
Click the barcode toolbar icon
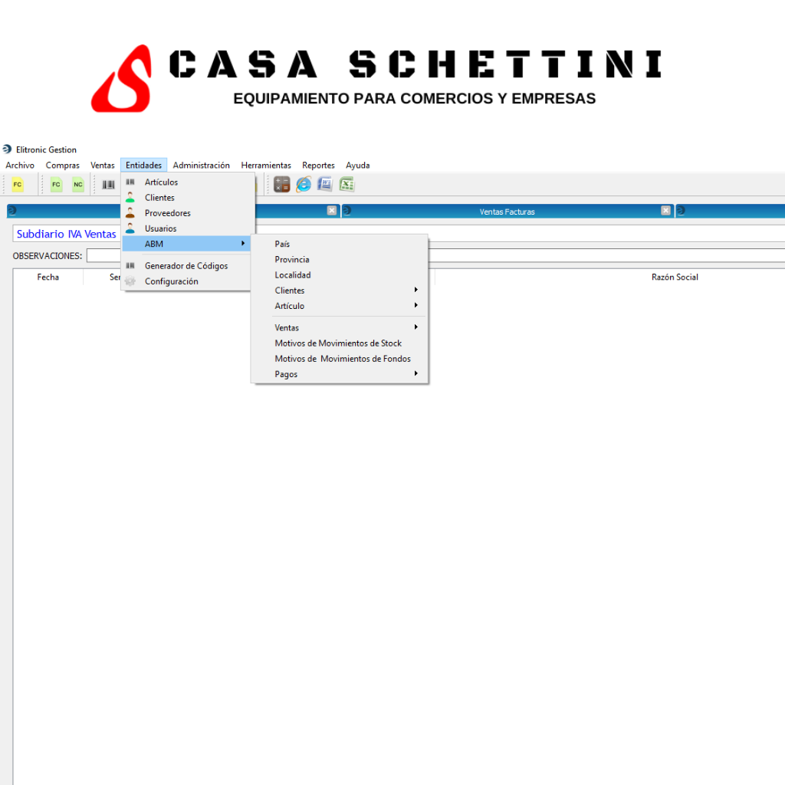point(108,185)
